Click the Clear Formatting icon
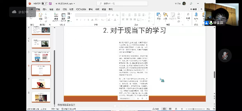Image resolution: width=242 pixels, height=111 pixels. [x=117, y=15]
